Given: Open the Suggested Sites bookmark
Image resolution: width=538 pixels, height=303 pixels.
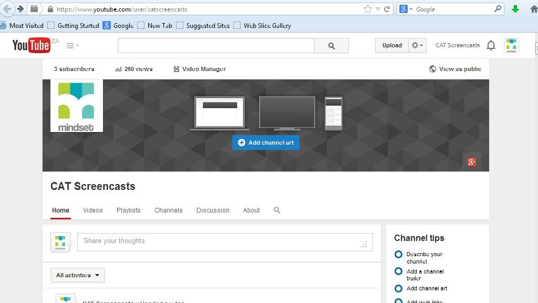Looking at the screenshot, I should click(203, 25).
